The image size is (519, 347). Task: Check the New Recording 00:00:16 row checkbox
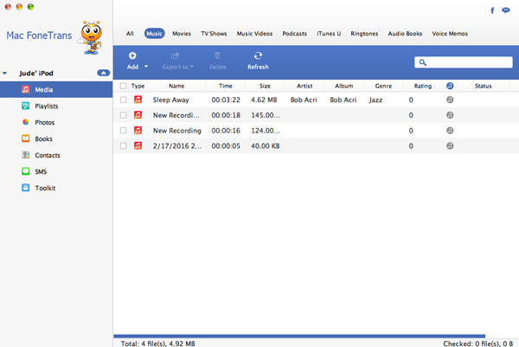pyautogui.click(x=123, y=131)
